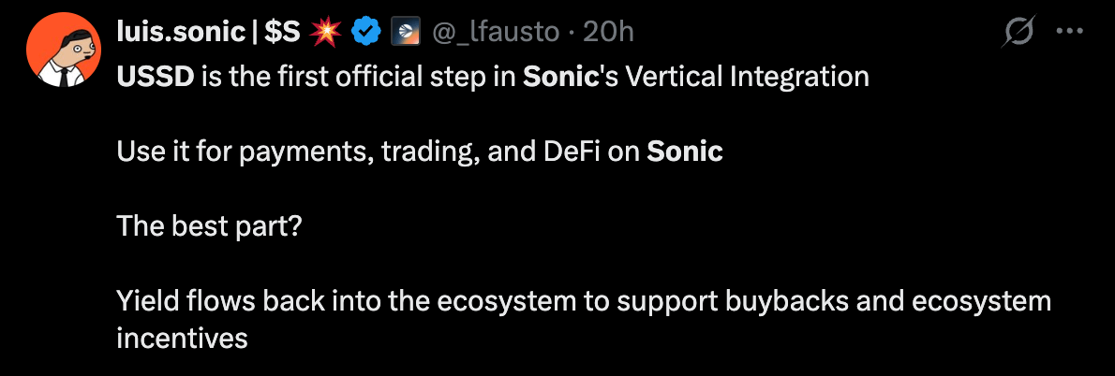
Task: Open the @_lfausto handle link
Action: (x=497, y=33)
